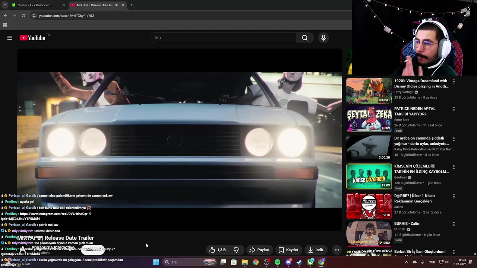Open the rainy windshield 3:00:20 thumbnail
The height and width of the screenshot is (268, 477).
click(369, 148)
